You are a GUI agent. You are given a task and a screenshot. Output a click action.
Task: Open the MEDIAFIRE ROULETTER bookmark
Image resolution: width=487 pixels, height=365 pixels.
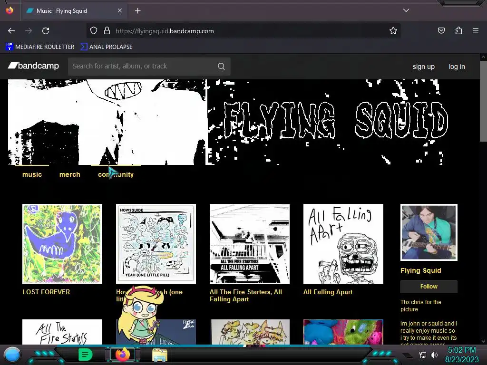click(x=40, y=47)
